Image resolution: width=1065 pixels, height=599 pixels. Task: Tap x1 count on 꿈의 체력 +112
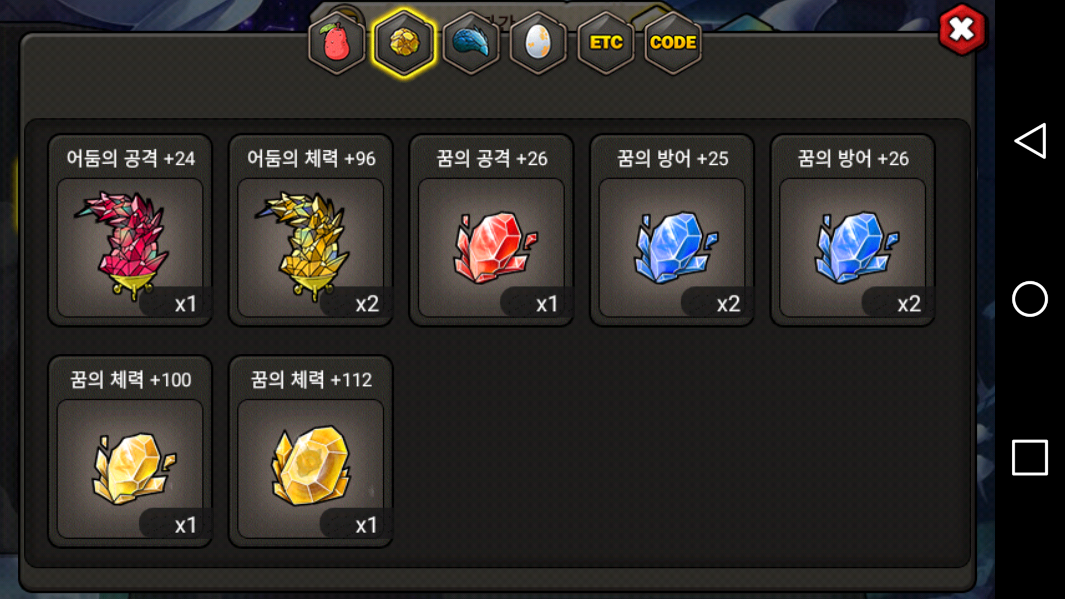click(366, 525)
